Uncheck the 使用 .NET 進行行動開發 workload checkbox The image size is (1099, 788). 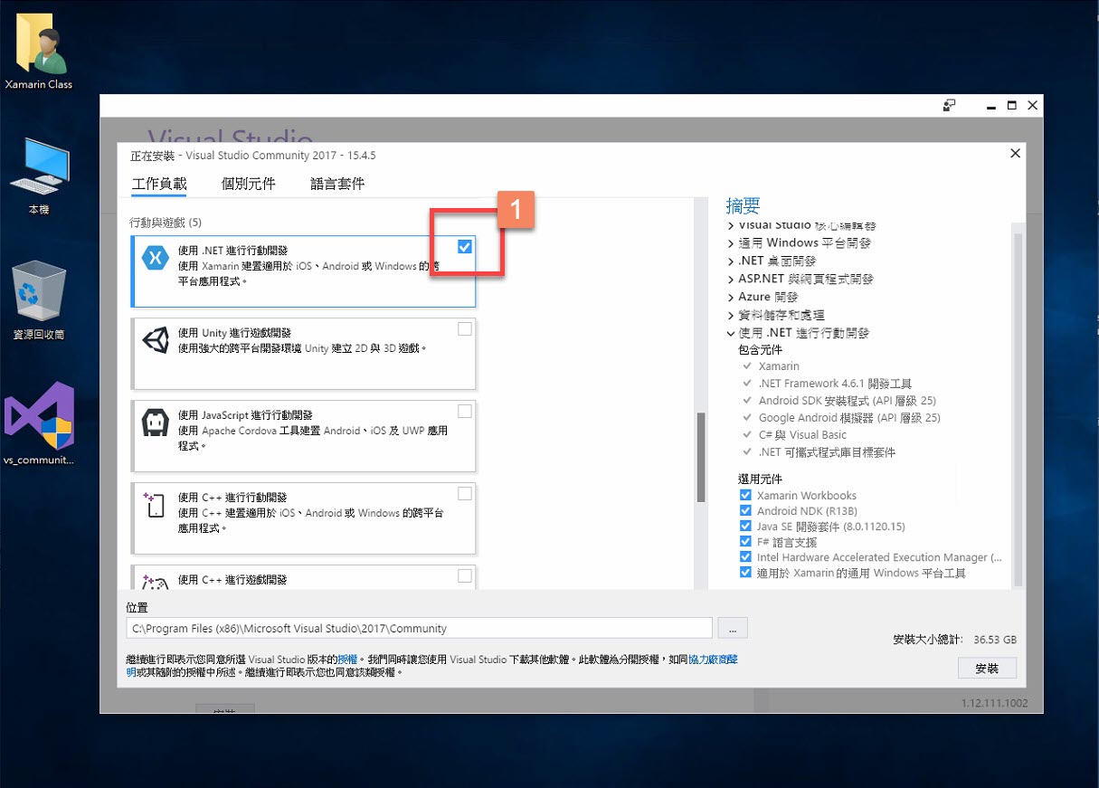click(x=465, y=247)
